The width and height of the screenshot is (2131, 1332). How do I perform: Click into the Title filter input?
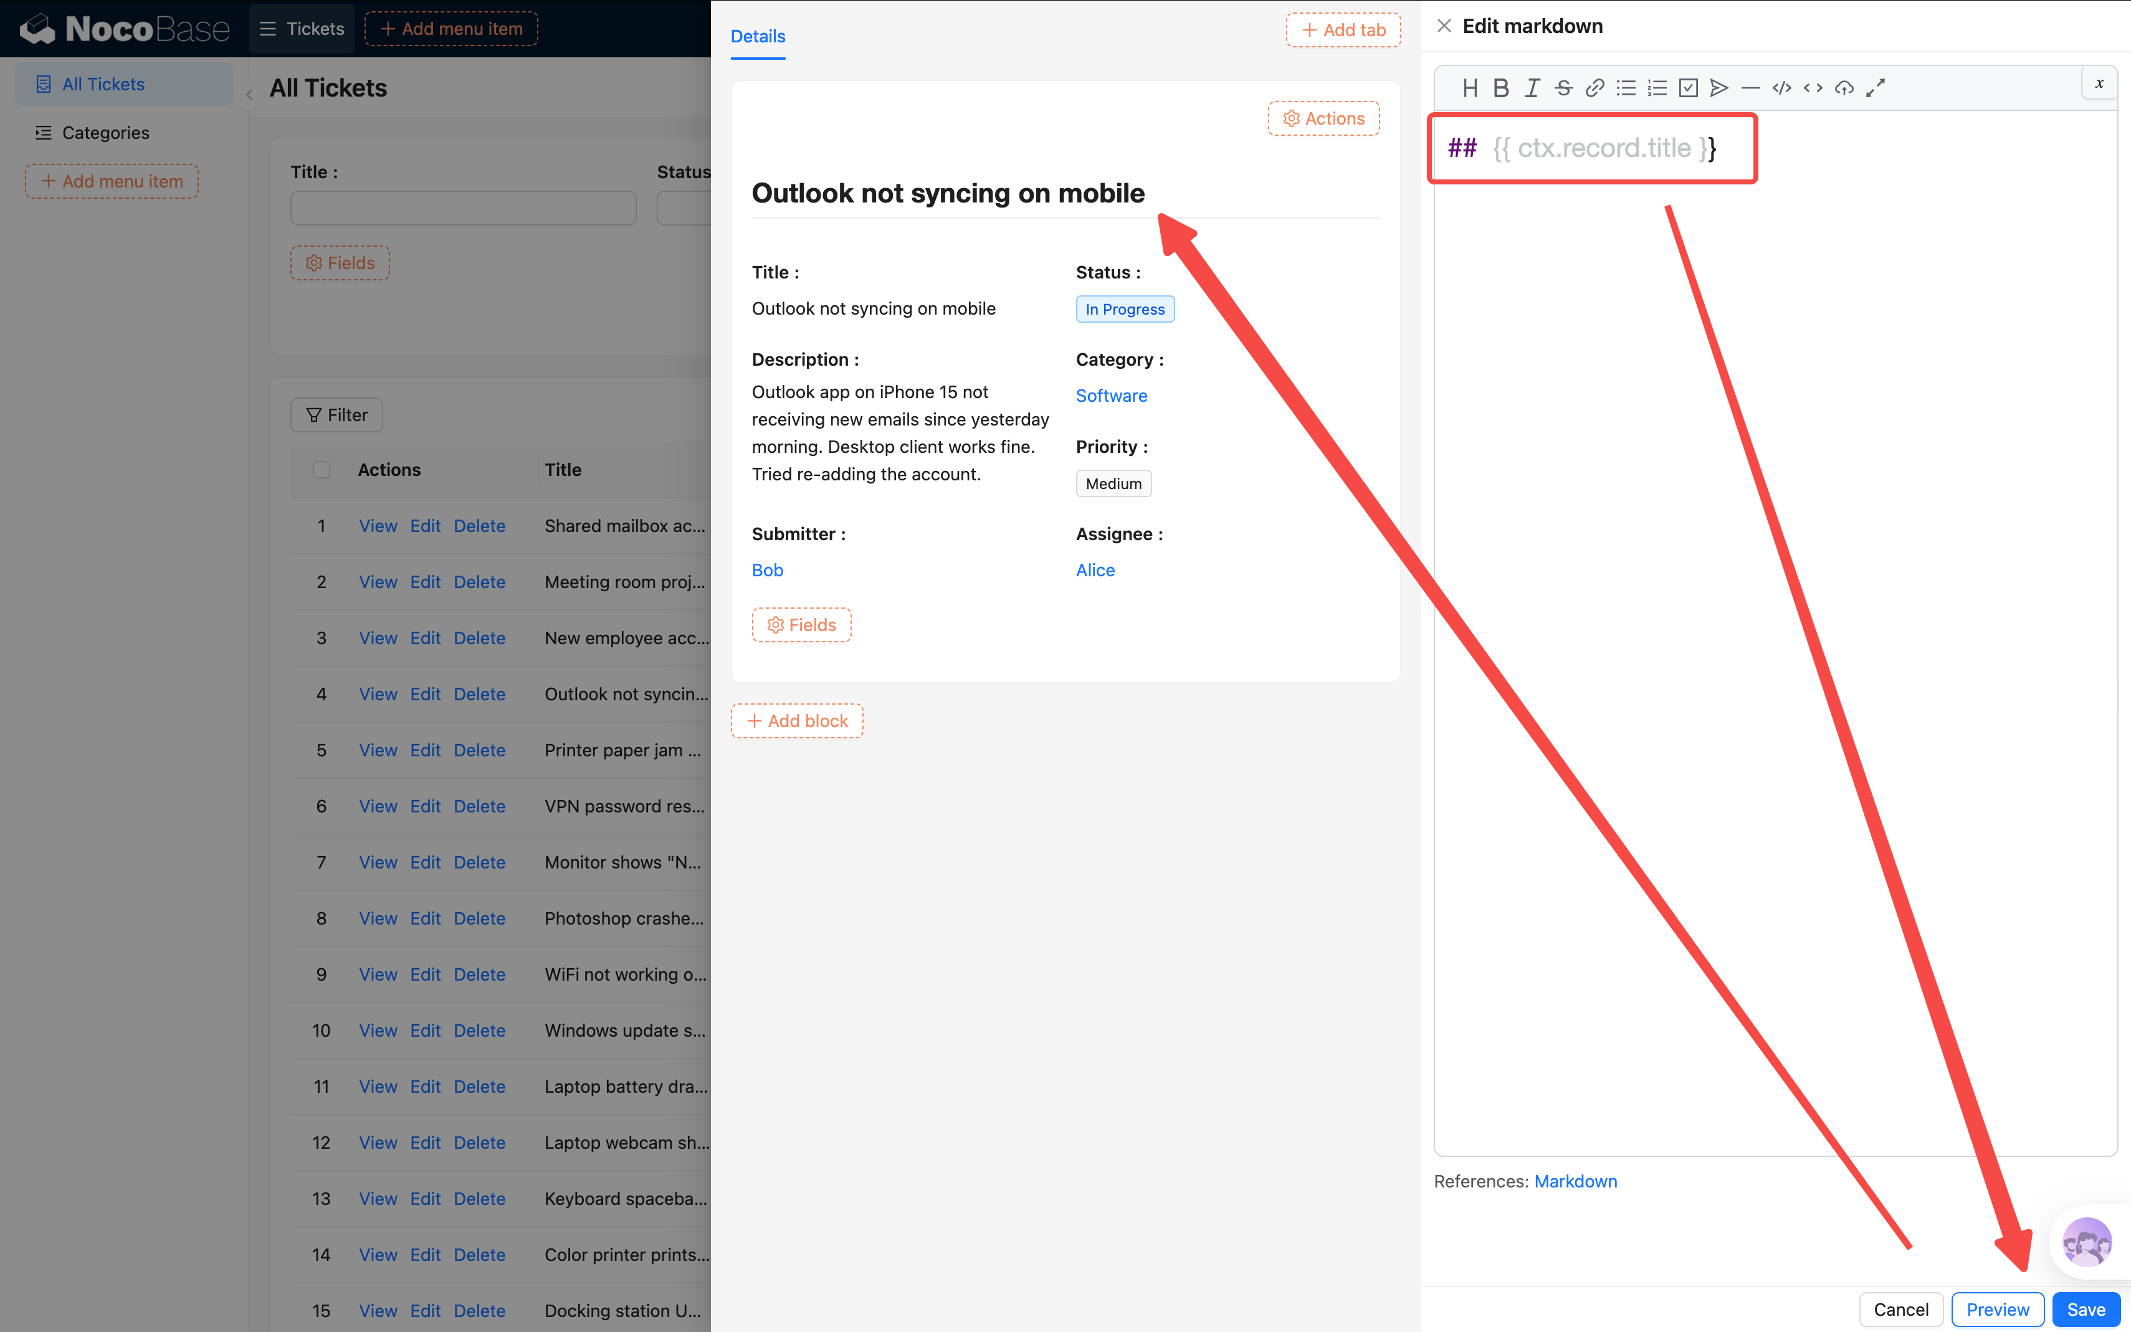tap(464, 209)
